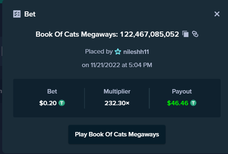Close the Bet dialog with X
Image resolution: width=228 pixels, height=154 pixels.
click(x=217, y=14)
